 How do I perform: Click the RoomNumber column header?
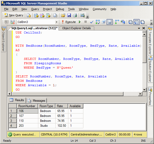pyautogui.click(x=27, y=106)
